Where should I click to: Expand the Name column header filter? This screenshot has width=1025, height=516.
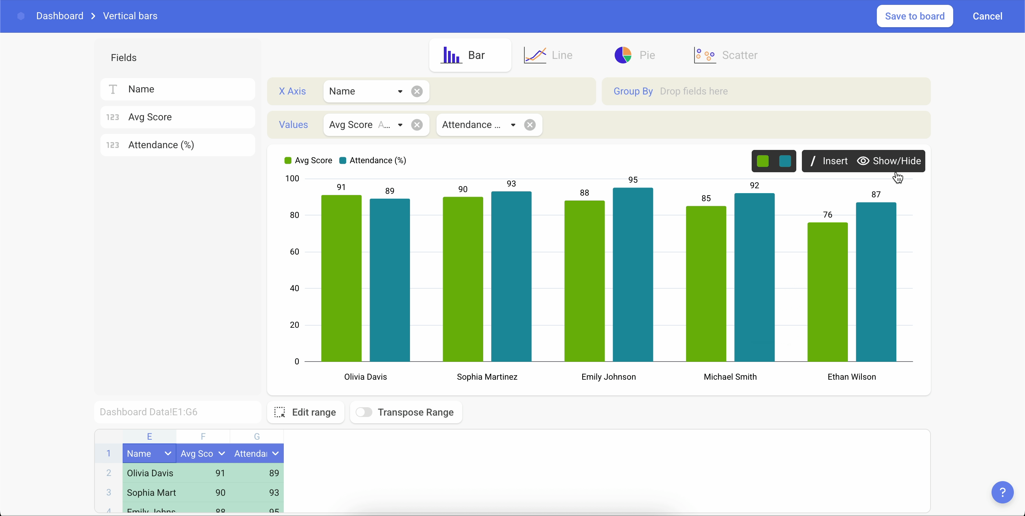167,454
